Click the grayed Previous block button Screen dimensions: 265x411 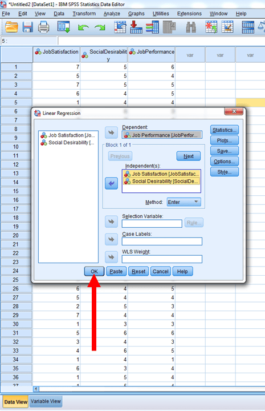tap(120, 156)
